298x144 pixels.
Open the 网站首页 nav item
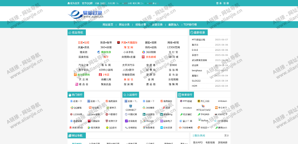click(x=108, y=25)
